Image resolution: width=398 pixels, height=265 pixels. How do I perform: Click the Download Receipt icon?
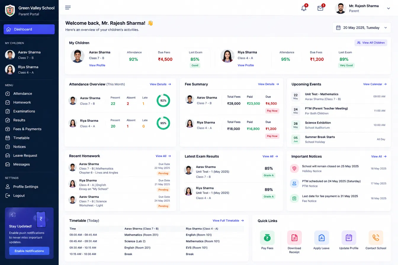pyautogui.click(x=294, y=238)
